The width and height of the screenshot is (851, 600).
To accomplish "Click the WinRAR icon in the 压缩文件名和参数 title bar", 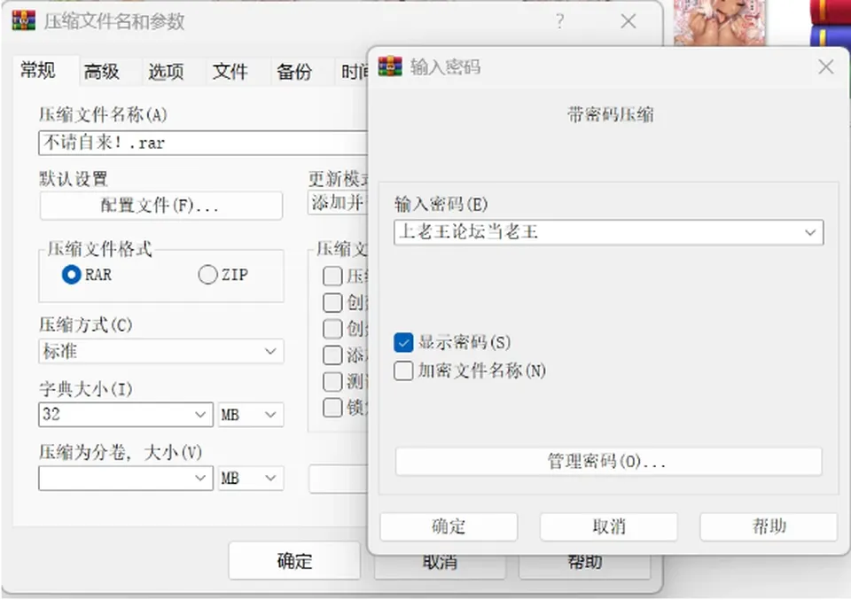I will 23,20.
